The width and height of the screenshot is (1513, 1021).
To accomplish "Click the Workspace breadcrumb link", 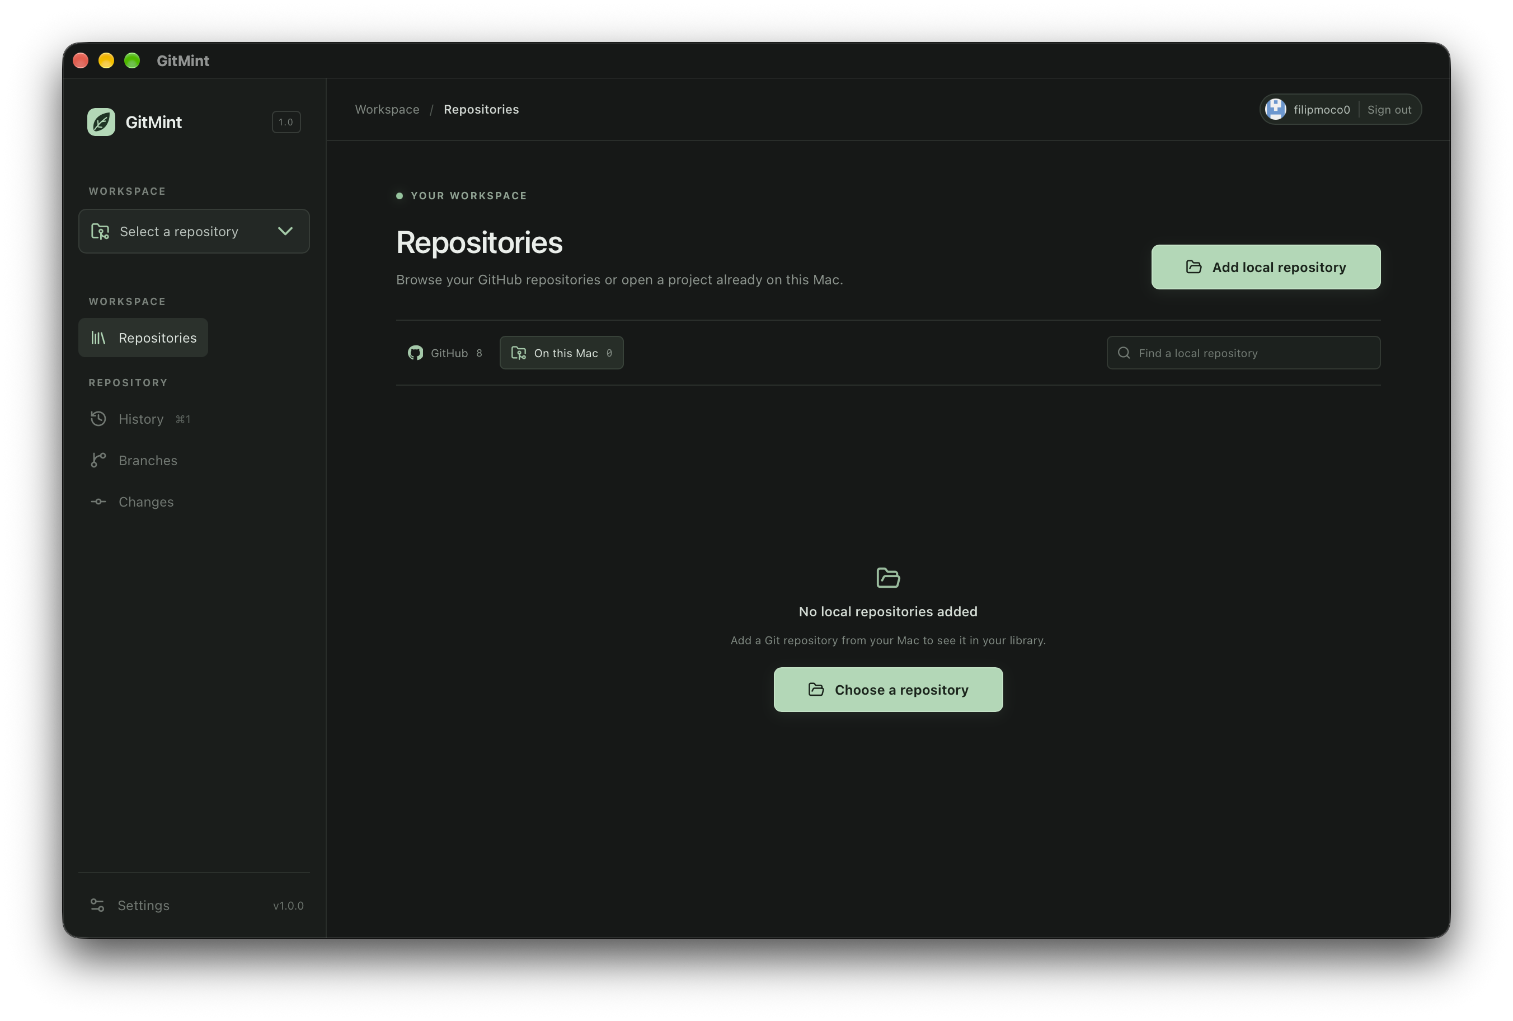I will (387, 109).
